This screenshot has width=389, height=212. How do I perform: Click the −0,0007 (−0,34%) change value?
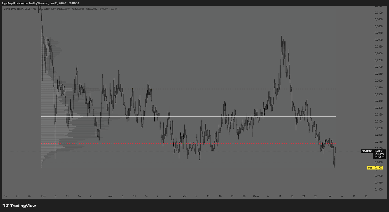(109, 9)
